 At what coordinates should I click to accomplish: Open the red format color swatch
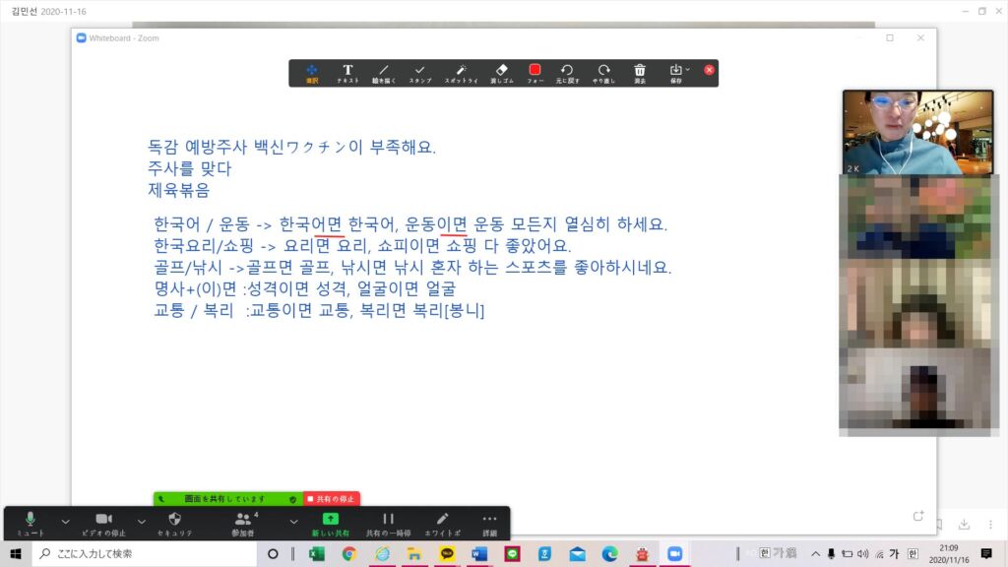(535, 71)
